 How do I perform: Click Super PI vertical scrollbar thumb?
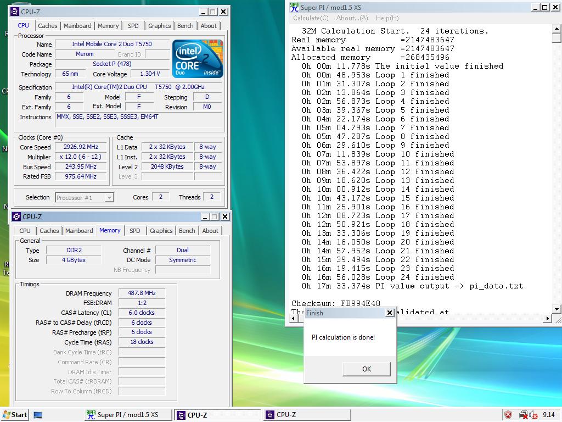pyautogui.click(x=557, y=38)
